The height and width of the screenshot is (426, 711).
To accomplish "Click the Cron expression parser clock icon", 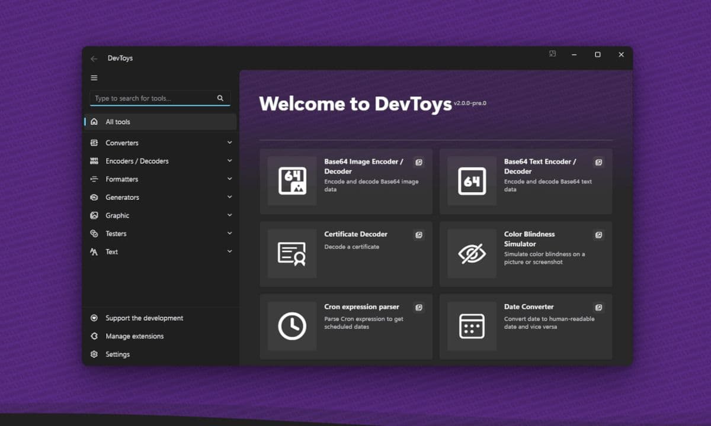I will click(x=292, y=326).
